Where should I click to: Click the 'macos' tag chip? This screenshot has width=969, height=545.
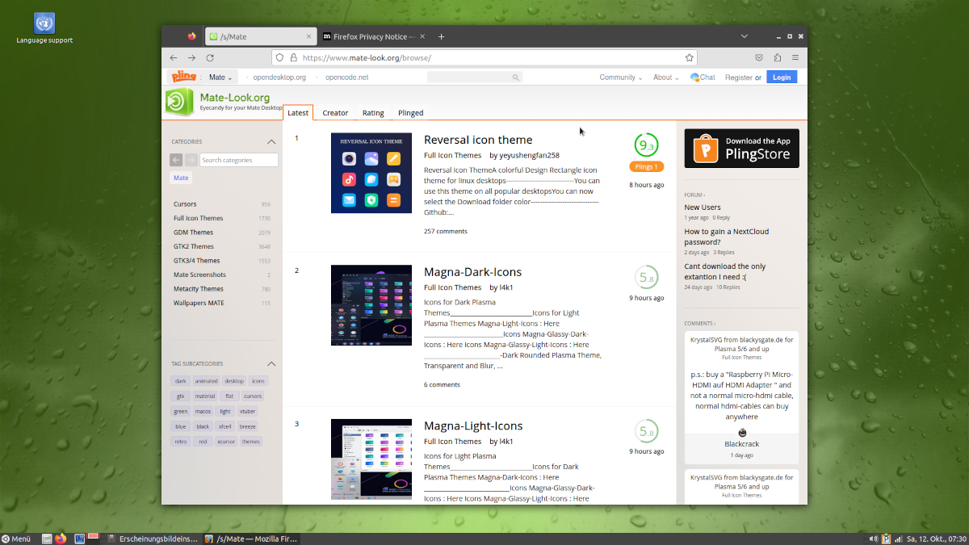pyautogui.click(x=203, y=411)
